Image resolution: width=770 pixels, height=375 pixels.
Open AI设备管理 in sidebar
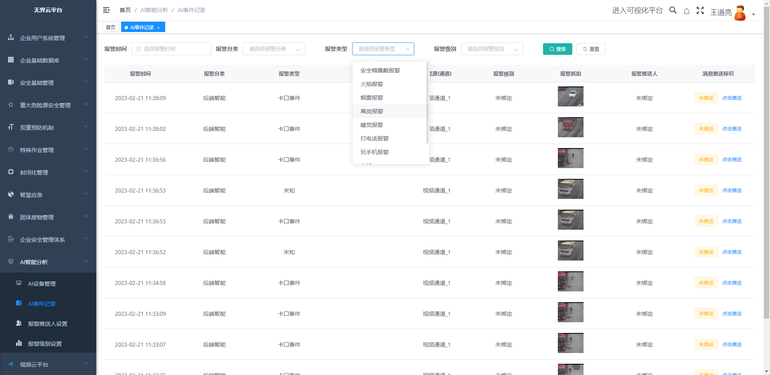[x=42, y=284]
